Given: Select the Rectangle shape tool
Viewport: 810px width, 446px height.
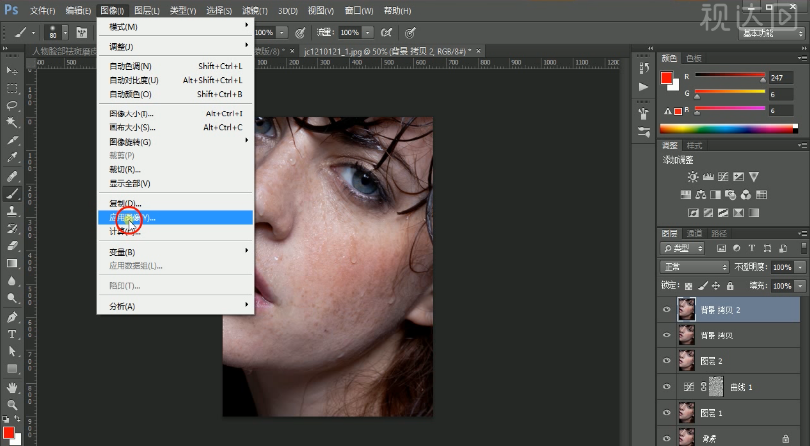Looking at the screenshot, I should pos(12,369).
